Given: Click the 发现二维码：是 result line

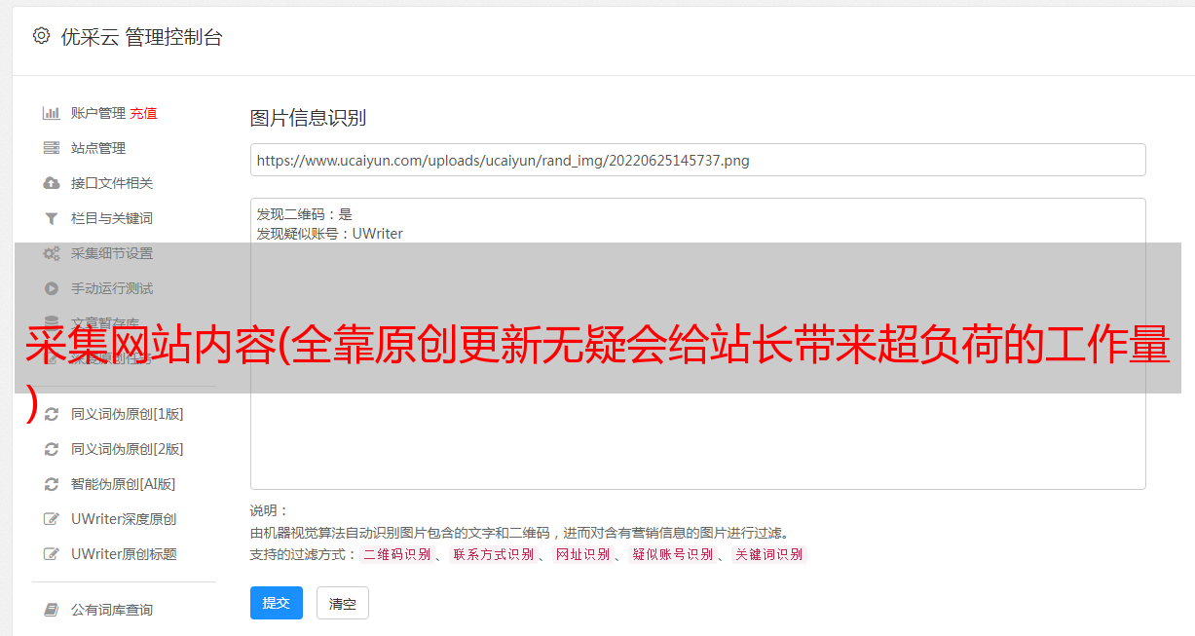Looking at the screenshot, I should pos(305,214).
